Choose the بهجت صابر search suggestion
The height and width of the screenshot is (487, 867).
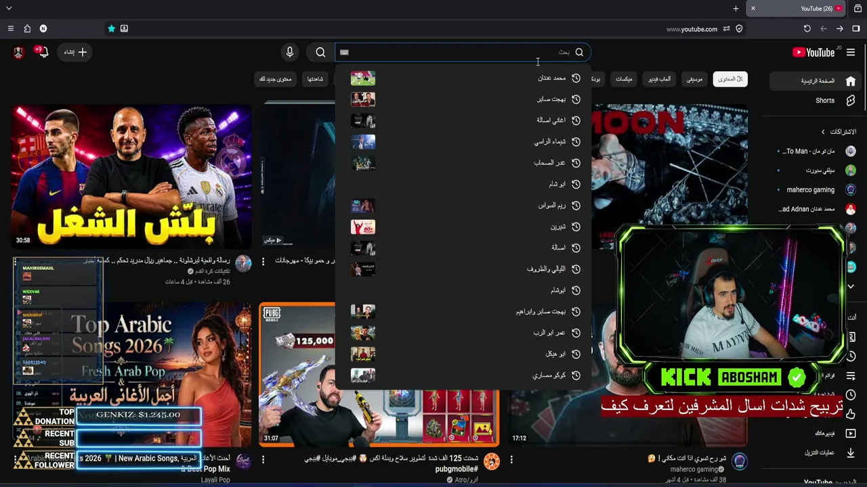[463, 99]
